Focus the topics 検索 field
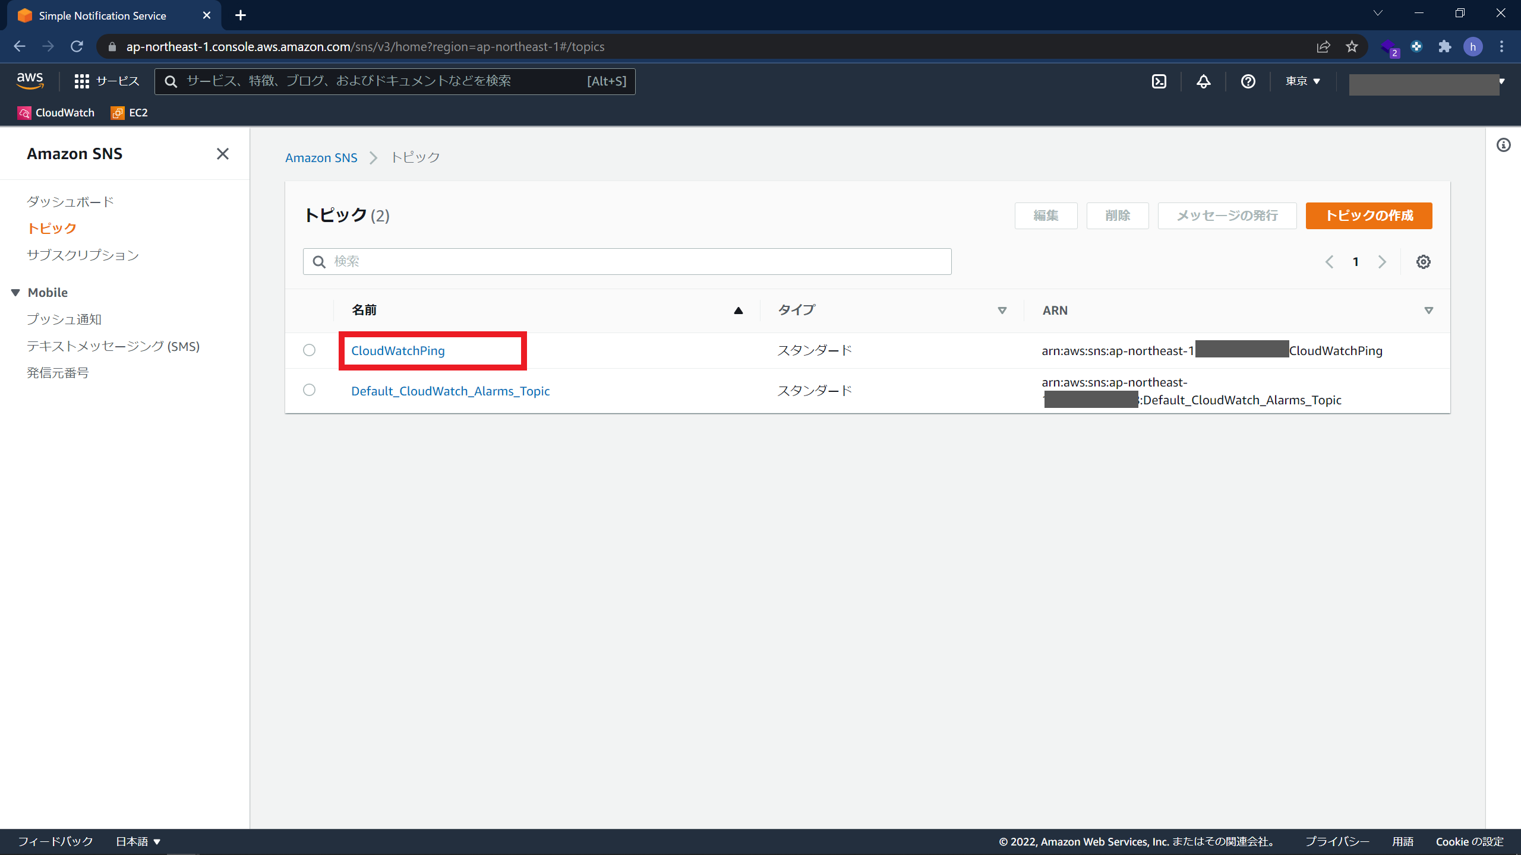Viewport: 1521px width, 855px height. 627,262
